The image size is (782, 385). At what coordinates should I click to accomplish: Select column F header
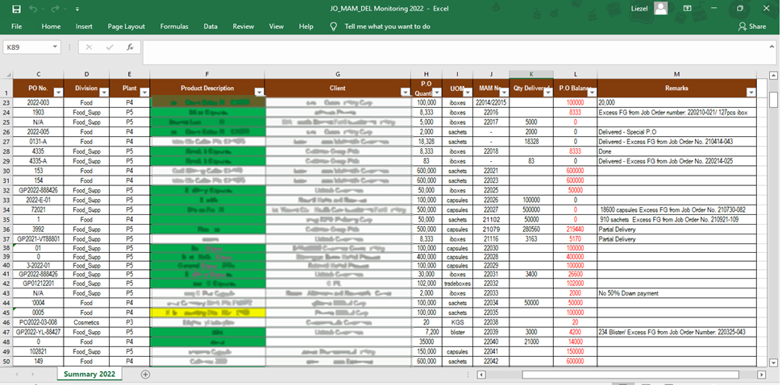click(207, 74)
